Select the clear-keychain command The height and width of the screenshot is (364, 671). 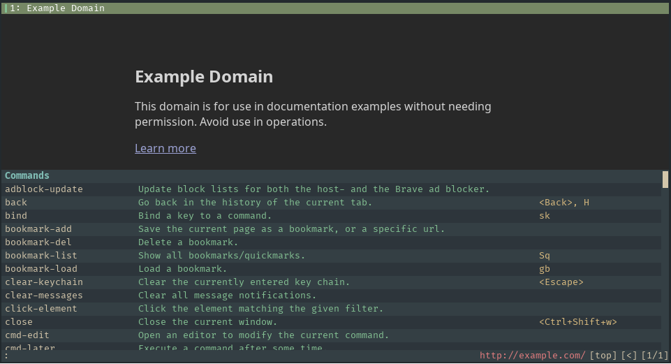[44, 282]
